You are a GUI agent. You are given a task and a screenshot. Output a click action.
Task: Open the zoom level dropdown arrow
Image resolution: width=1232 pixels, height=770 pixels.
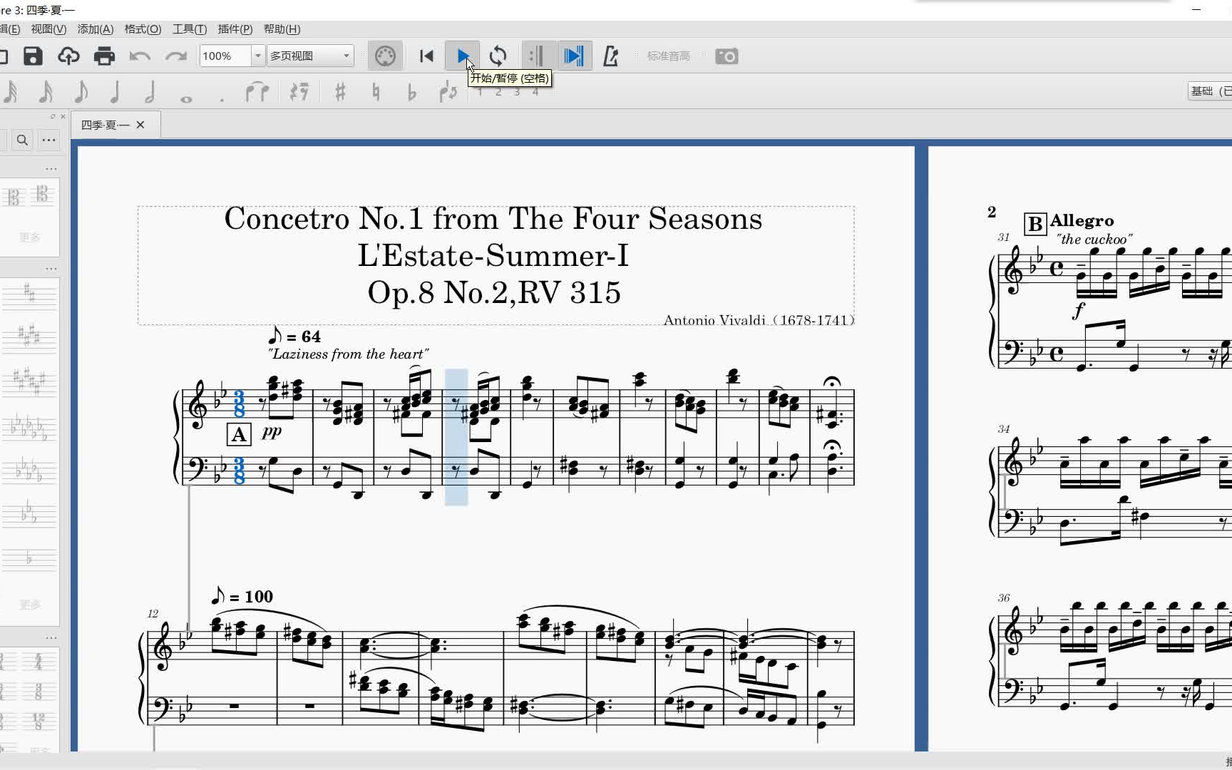coord(258,56)
